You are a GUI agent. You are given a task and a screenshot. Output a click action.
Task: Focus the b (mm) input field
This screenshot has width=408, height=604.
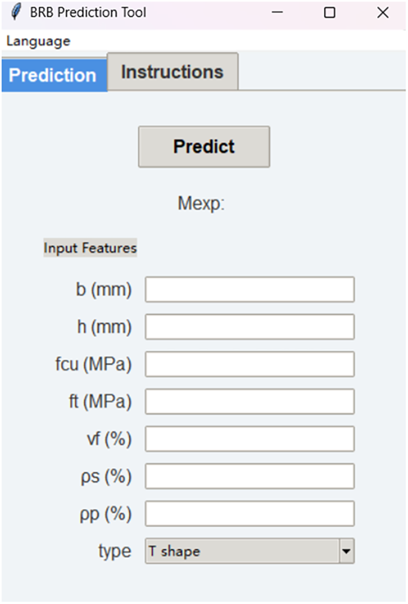(x=250, y=289)
